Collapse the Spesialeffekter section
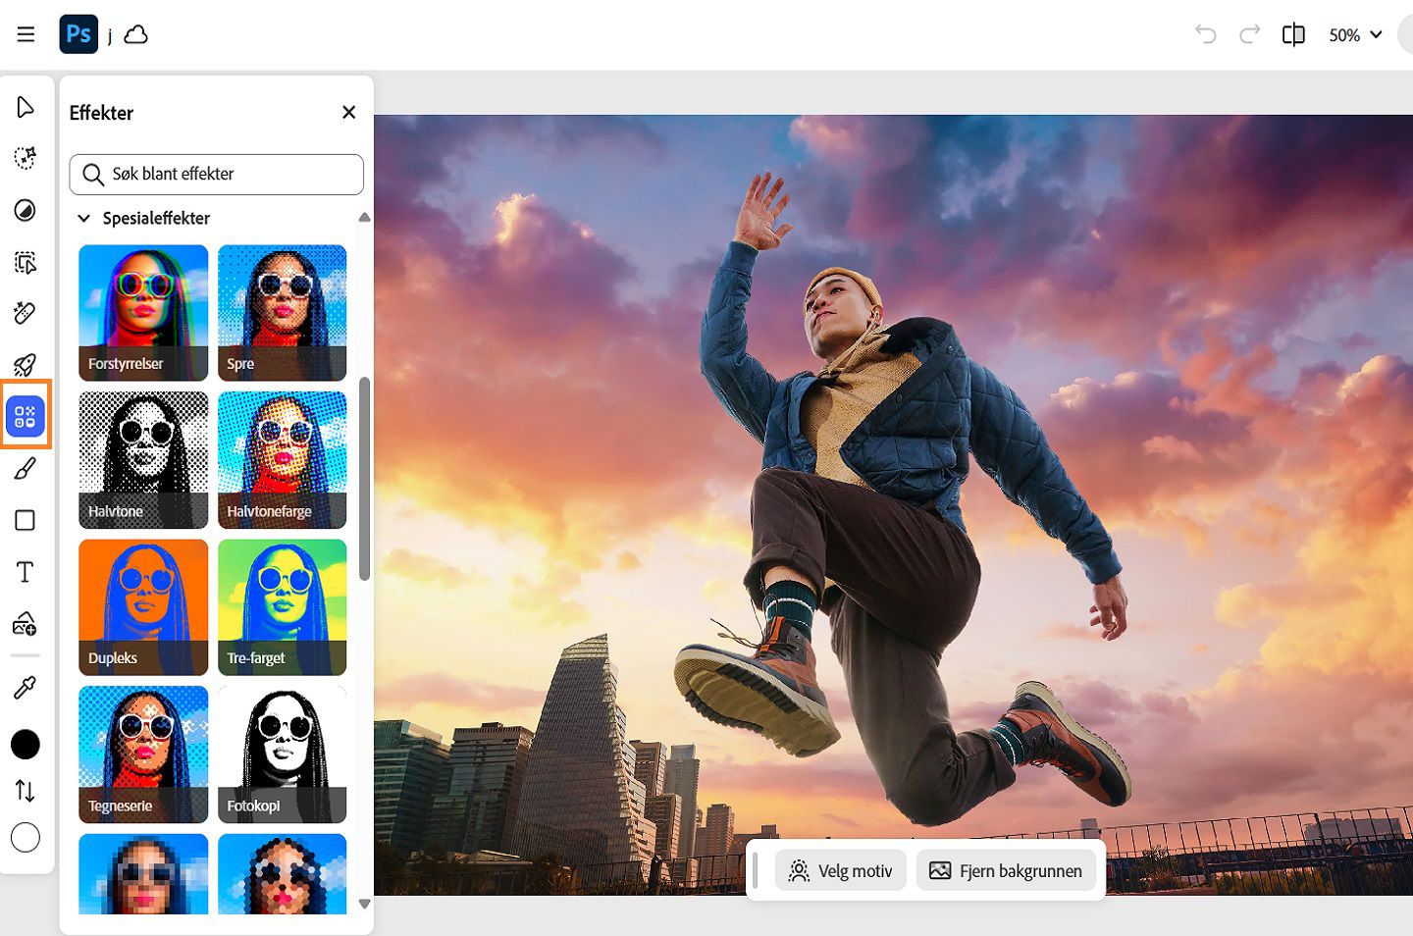1413x936 pixels. click(84, 218)
